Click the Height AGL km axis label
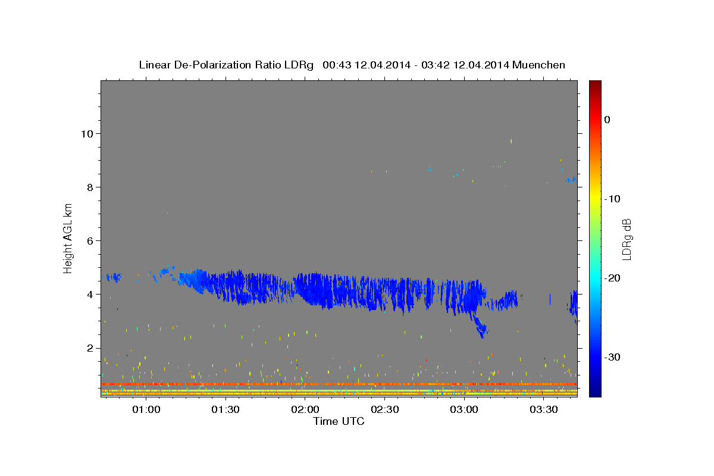 68,238
